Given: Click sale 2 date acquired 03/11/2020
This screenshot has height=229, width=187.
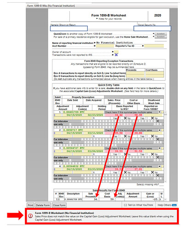Looking at the screenshot, I should coord(93,133).
